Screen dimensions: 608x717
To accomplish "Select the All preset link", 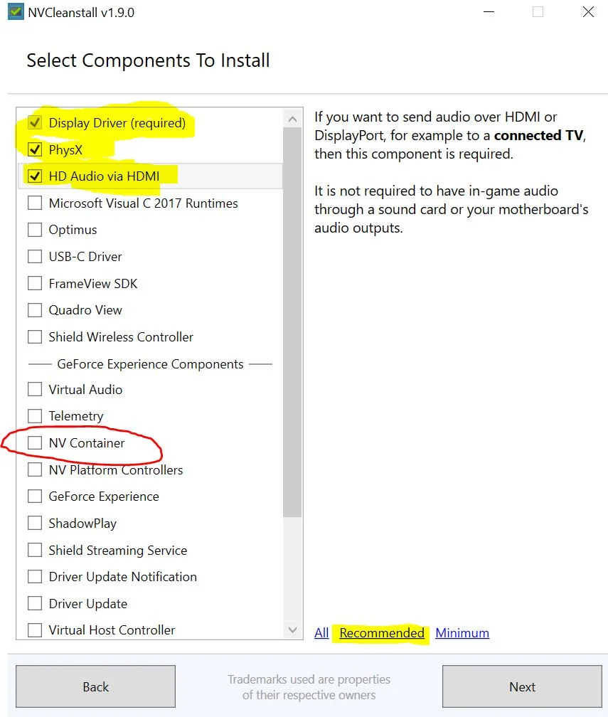I will pyautogui.click(x=321, y=633).
